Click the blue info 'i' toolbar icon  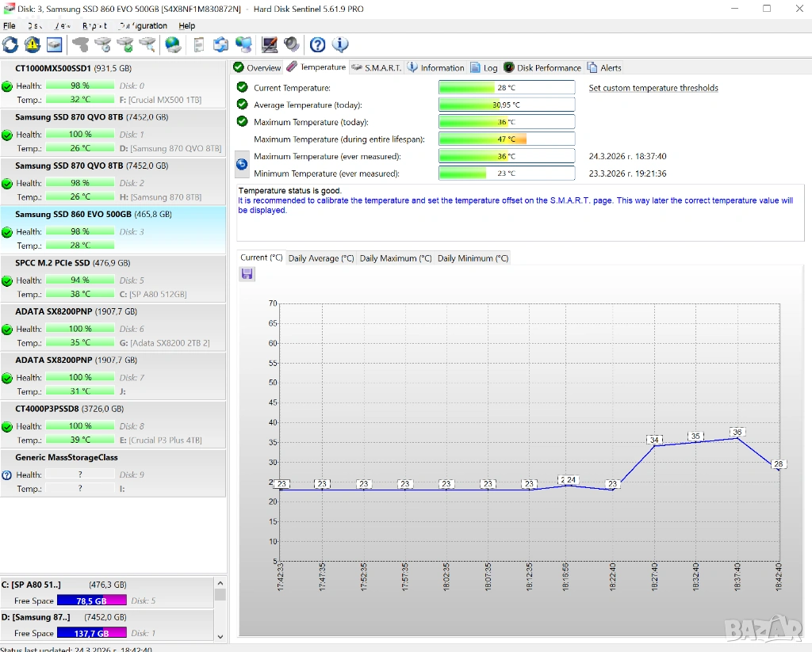340,44
